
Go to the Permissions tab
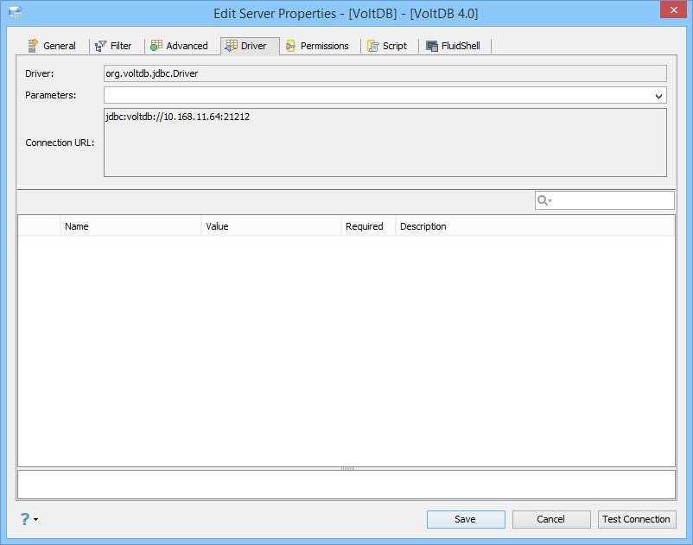(x=317, y=46)
